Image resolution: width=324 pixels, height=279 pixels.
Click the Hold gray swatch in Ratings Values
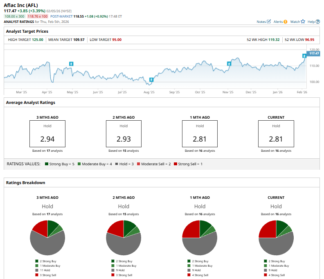pyautogui.click(x=117, y=164)
